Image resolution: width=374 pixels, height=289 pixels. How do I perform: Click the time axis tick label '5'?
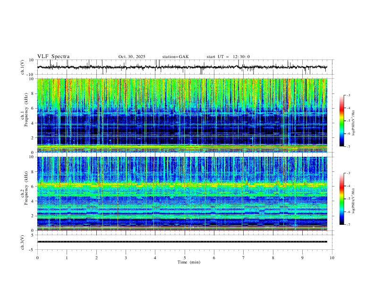coord(185,258)
